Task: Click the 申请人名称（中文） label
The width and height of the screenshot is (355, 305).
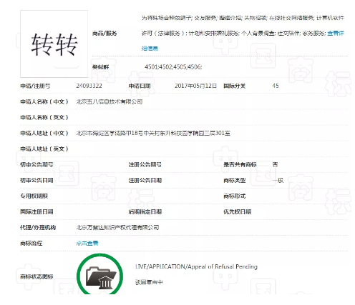Action: 44,101
